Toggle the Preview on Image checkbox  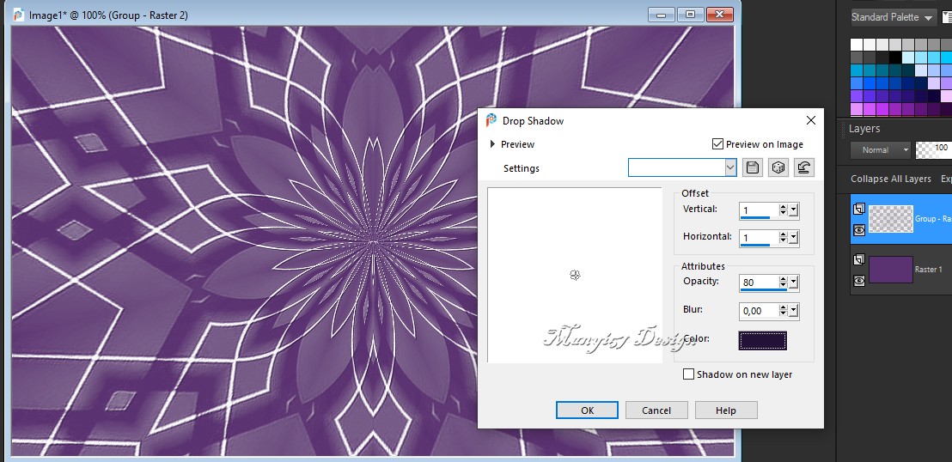pos(717,144)
